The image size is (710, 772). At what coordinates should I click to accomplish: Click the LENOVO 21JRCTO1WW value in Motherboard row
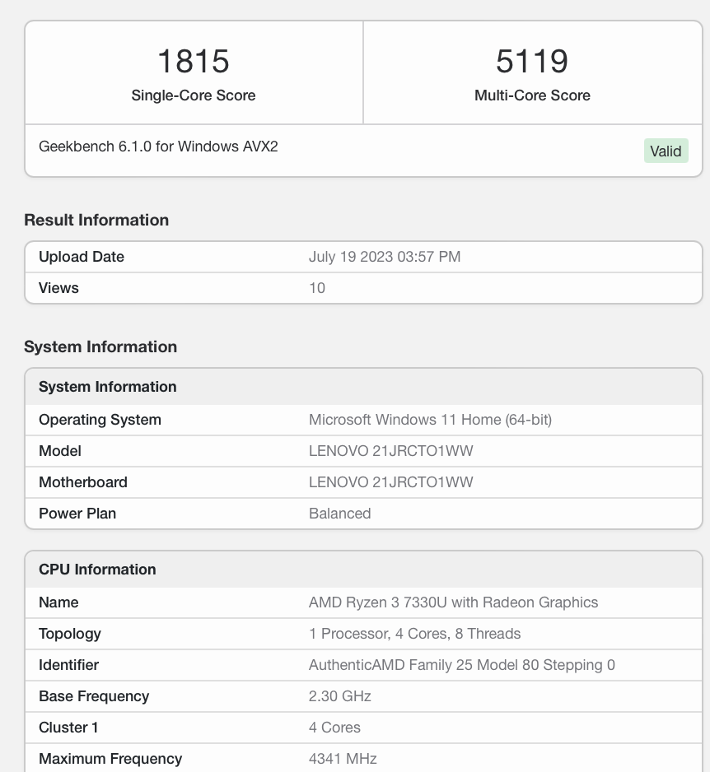click(x=390, y=482)
